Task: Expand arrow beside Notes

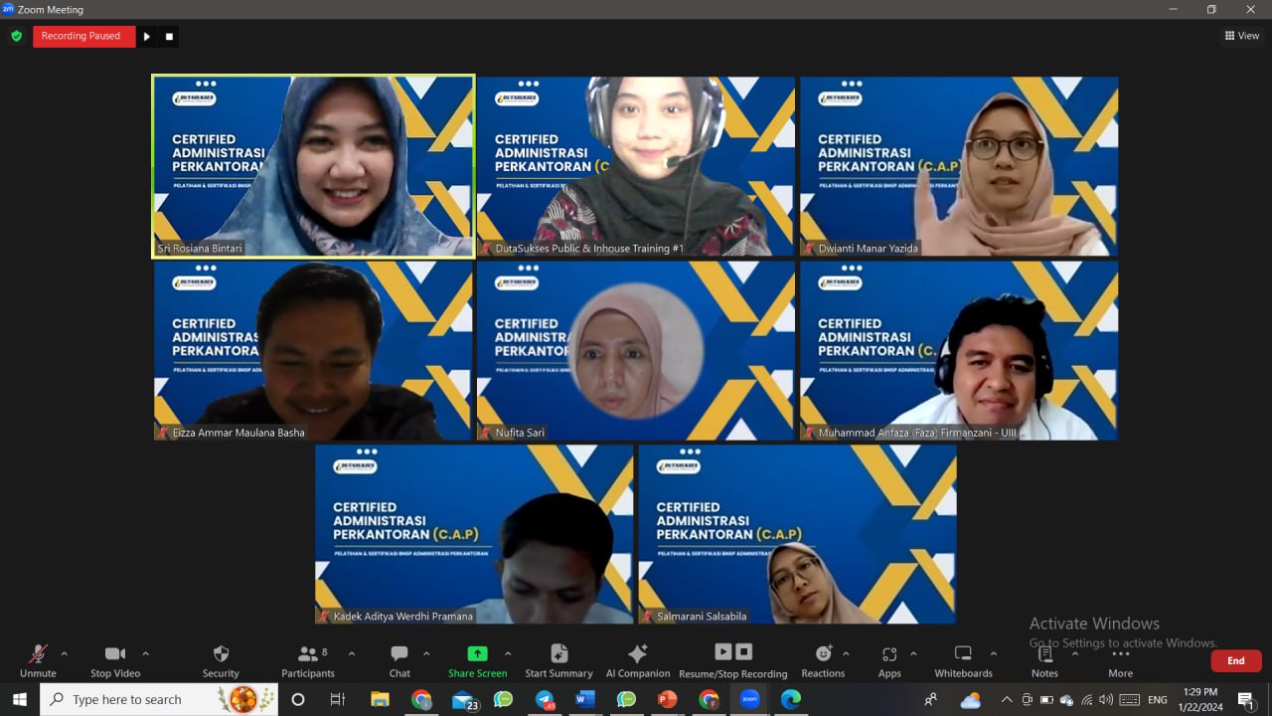Action: point(1074,654)
